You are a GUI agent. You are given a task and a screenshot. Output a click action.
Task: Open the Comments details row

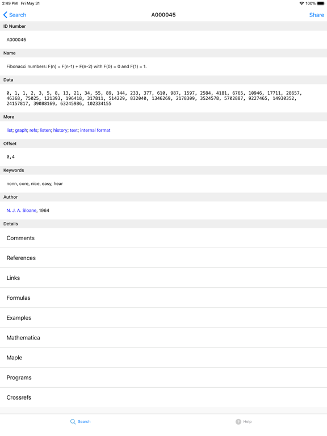click(x=163, y=238)
